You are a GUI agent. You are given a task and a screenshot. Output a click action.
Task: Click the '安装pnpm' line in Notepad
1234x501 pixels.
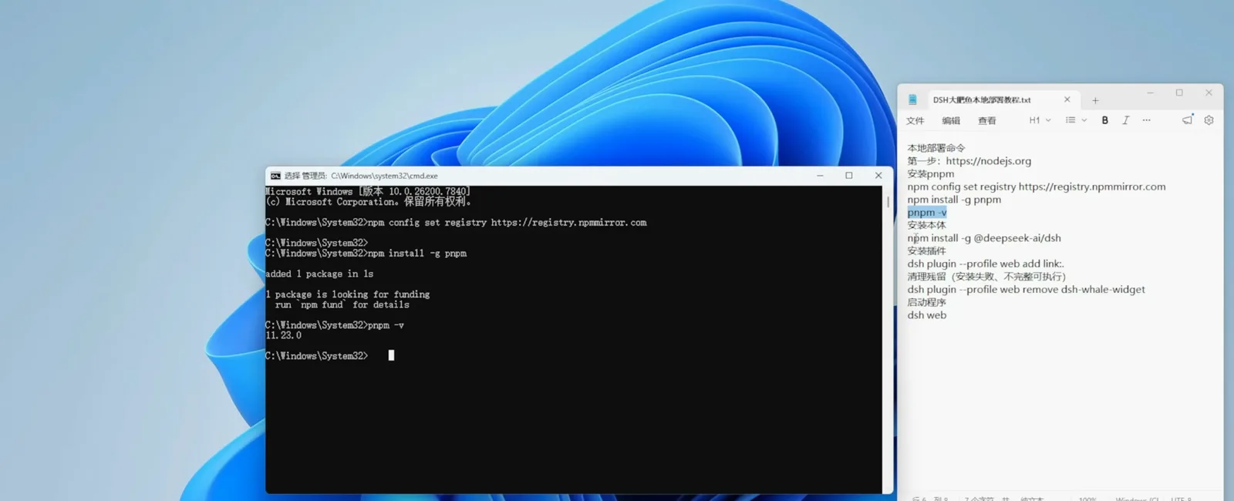pyautogui.click(x=931, y=174)
